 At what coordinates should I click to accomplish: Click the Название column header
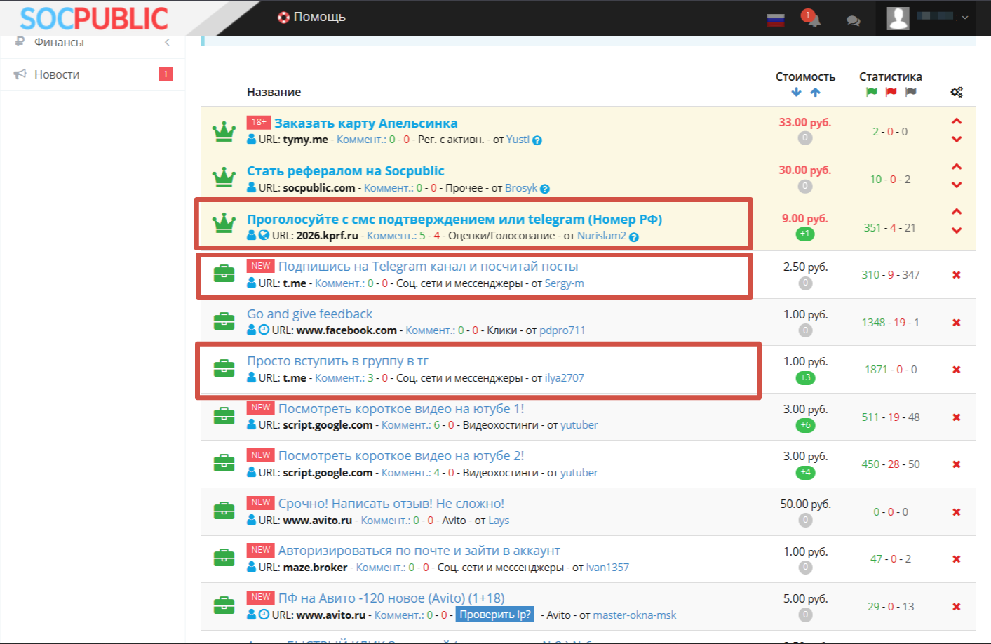point(274,92)
